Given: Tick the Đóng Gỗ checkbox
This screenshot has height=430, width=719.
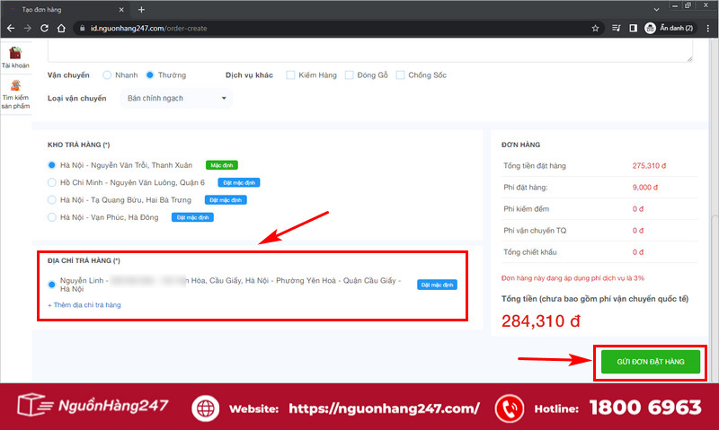Looking at the screenshot, I should tap(349, 75).
